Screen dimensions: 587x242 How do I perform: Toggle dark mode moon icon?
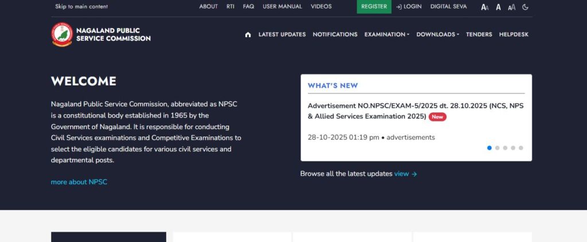tap(525, 7)
